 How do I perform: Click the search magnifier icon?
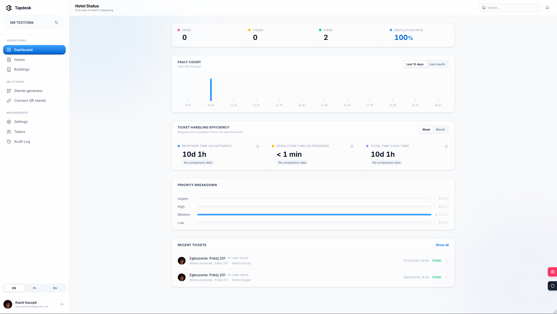click(484, 8)
